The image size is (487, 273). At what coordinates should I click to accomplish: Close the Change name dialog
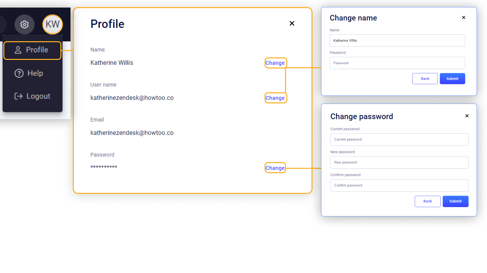[x=463, y=17]
